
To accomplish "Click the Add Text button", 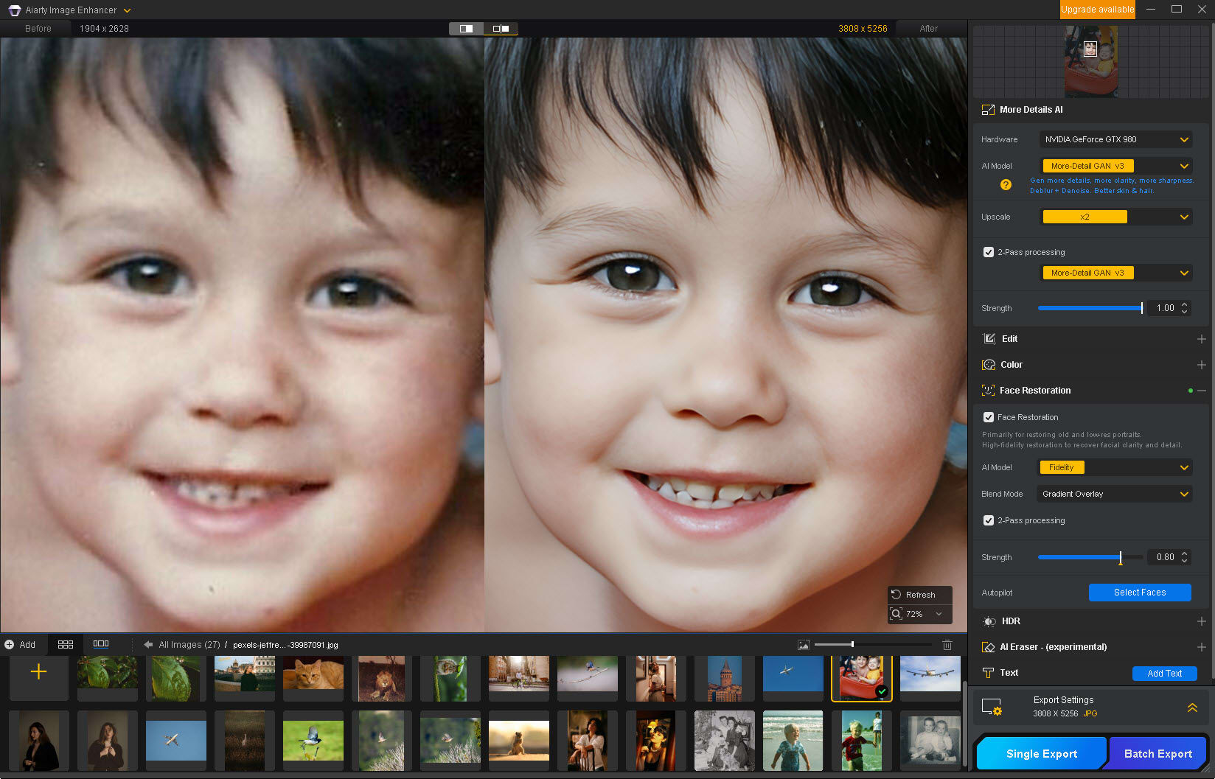I will (1164, 674).
